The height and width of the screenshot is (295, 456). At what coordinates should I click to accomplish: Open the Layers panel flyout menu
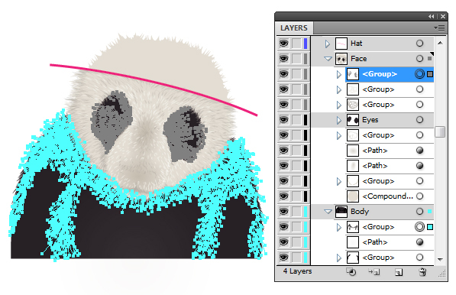coord(439,28)
